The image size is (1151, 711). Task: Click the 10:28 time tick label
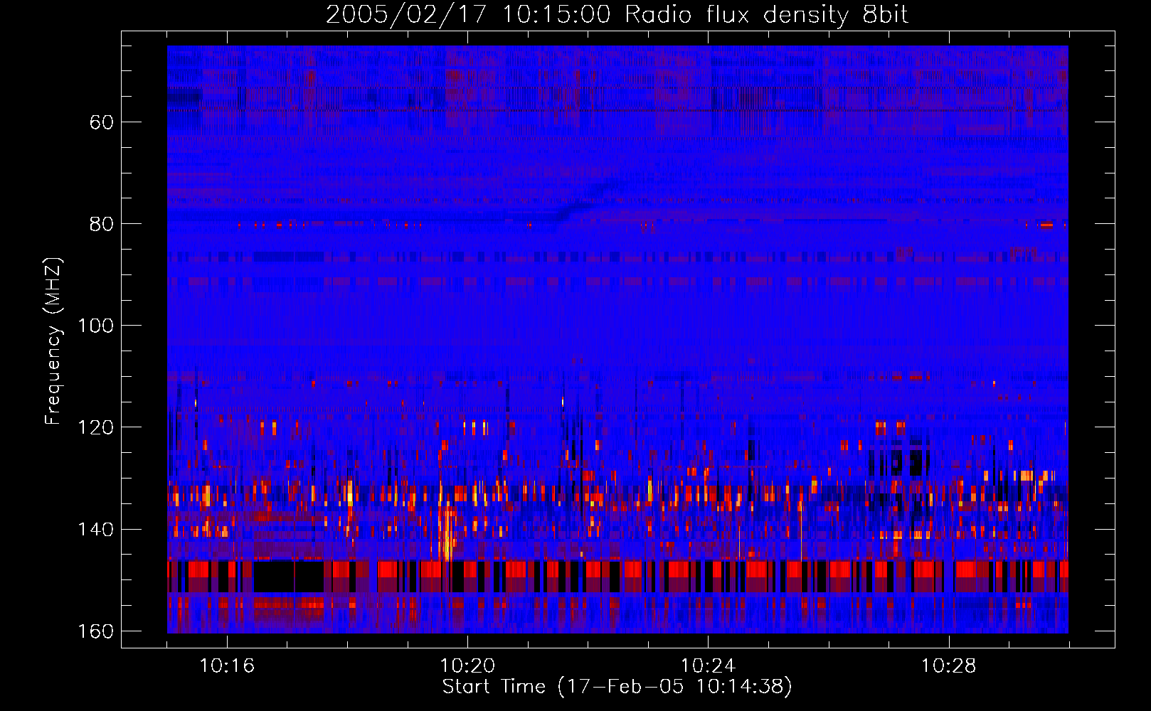point(948,666)
